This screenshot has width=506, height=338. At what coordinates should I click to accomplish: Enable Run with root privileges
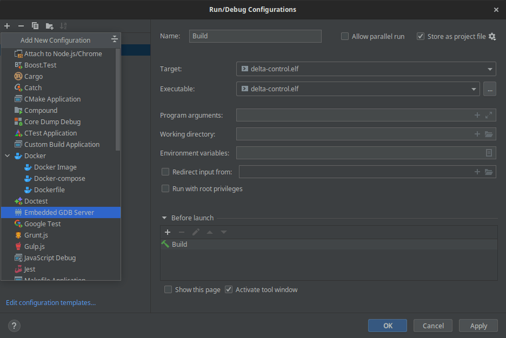pos(165,188)
